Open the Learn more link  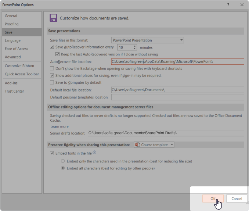(59, 126)
